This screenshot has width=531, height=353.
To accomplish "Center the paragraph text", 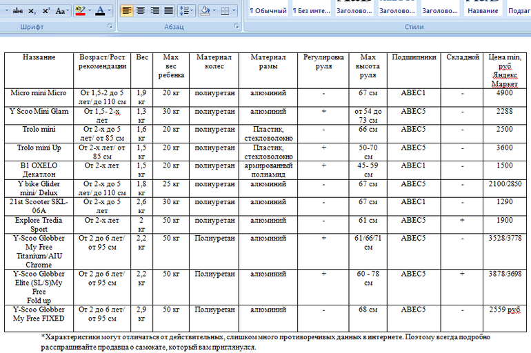I will (141, 11).
